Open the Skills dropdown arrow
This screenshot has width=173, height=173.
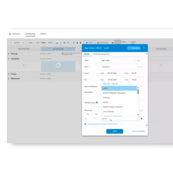137,119
